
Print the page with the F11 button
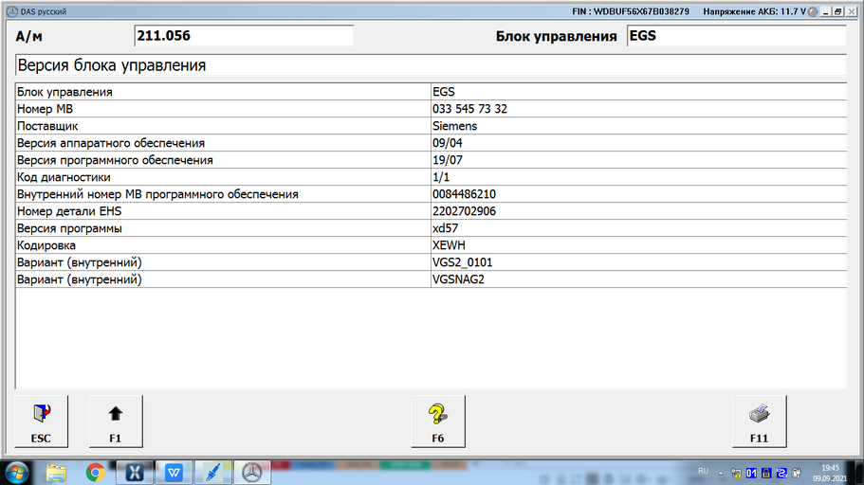[760, 422]
